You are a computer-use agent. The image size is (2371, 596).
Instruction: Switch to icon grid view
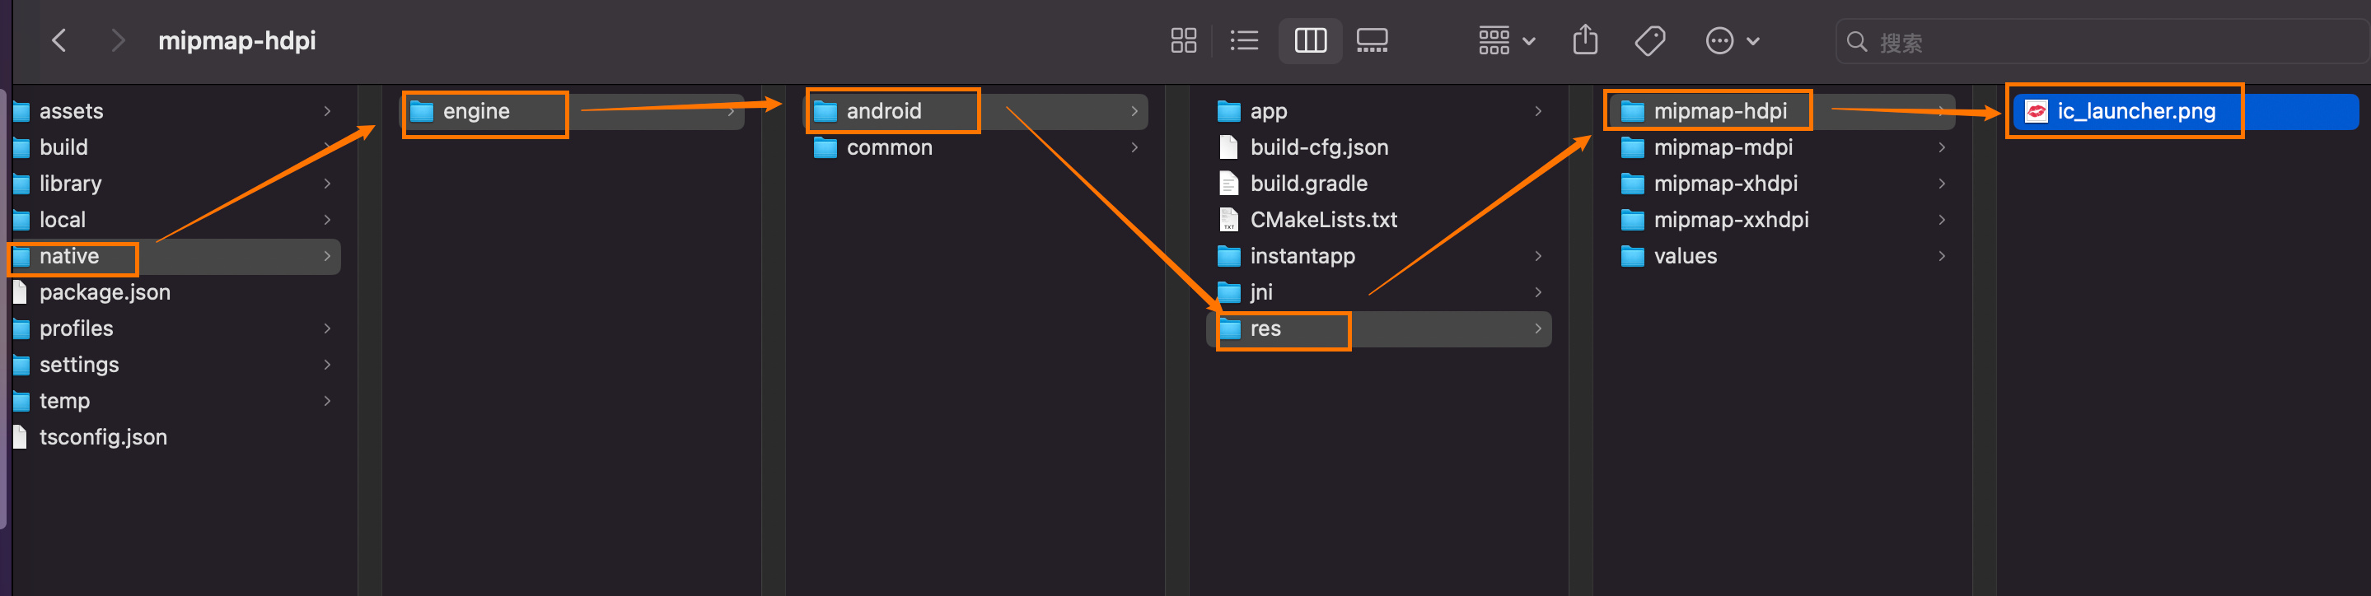pos(1183,40)
